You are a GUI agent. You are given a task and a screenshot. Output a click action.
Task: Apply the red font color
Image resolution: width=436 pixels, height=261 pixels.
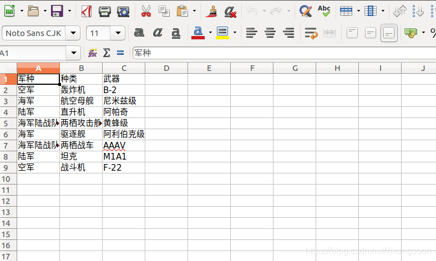198,33
